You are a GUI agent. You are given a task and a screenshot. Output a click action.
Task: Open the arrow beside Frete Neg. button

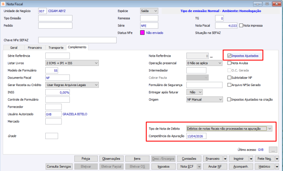277,159
